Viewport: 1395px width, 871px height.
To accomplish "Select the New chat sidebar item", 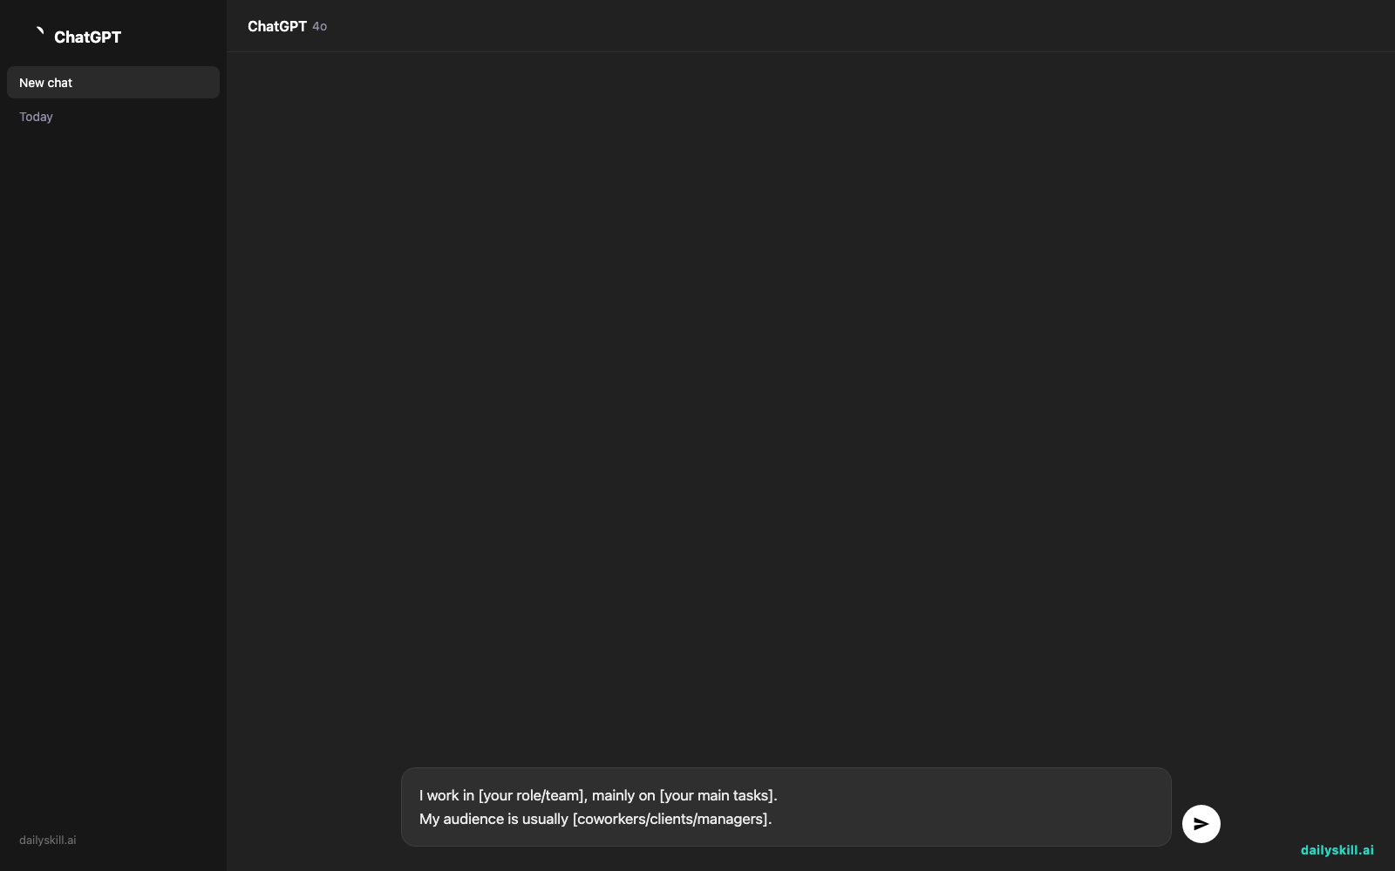I will 113,83.
